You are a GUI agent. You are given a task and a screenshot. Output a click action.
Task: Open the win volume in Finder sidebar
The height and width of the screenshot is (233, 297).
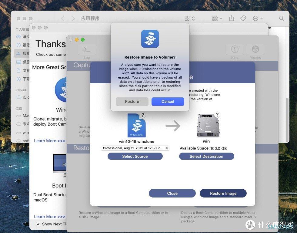23,132
